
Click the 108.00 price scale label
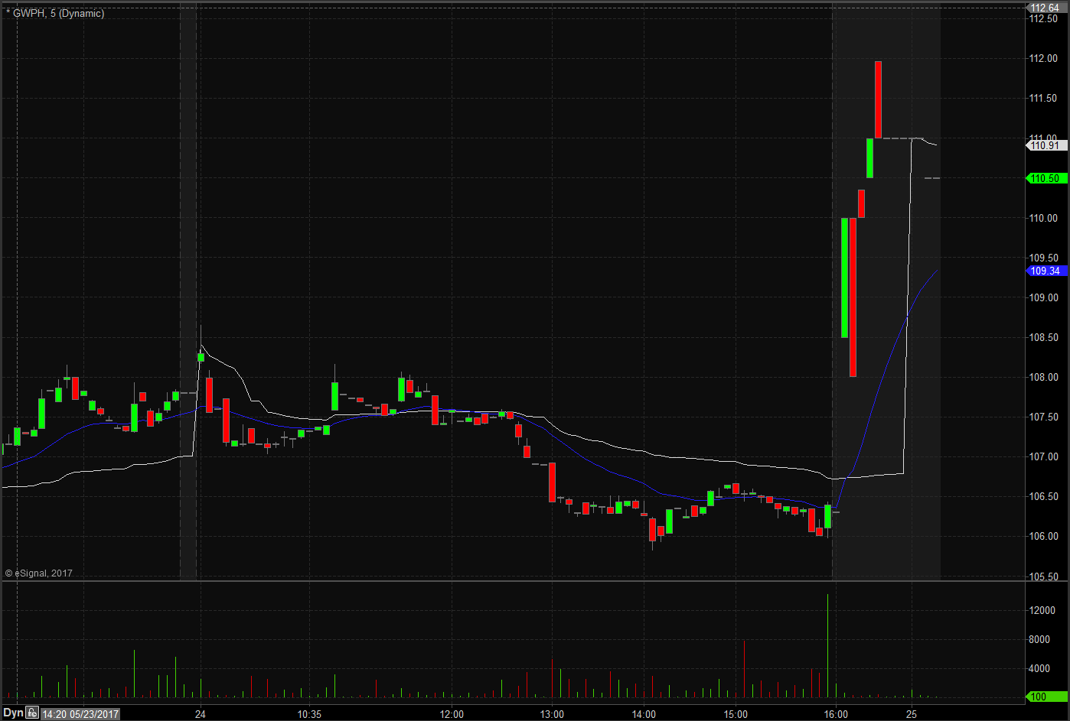[1044, 377]
